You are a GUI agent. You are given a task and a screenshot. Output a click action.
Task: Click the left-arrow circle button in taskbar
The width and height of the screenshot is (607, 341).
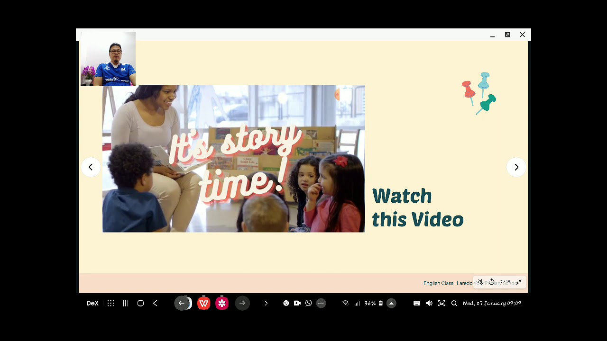182,303
